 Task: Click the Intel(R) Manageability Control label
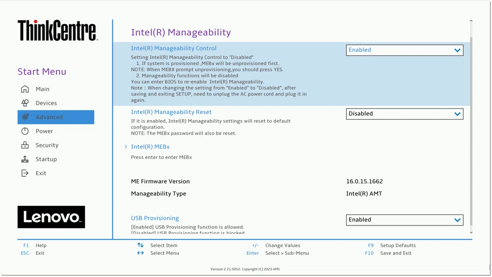click(x=173, y=48)
